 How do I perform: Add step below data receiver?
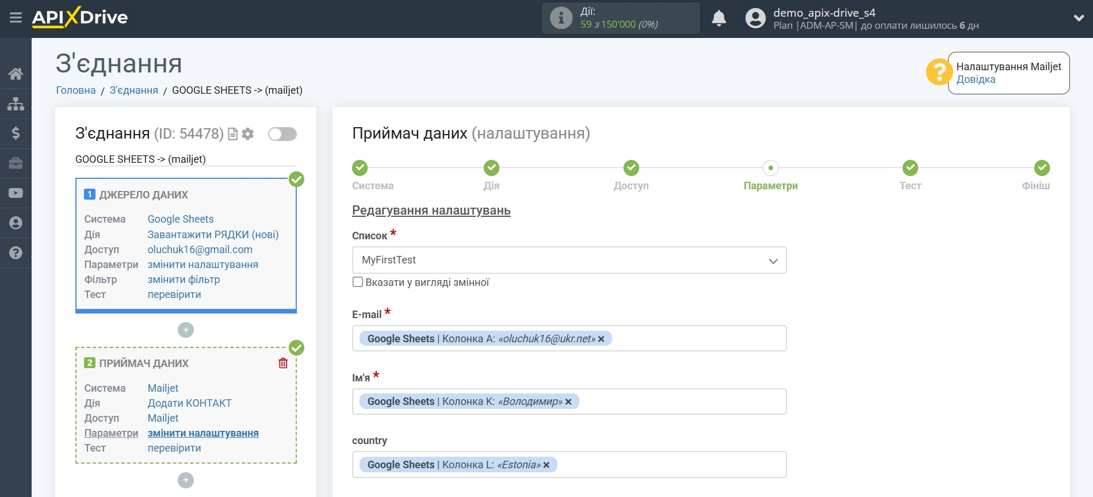click(x=186, y=480)
